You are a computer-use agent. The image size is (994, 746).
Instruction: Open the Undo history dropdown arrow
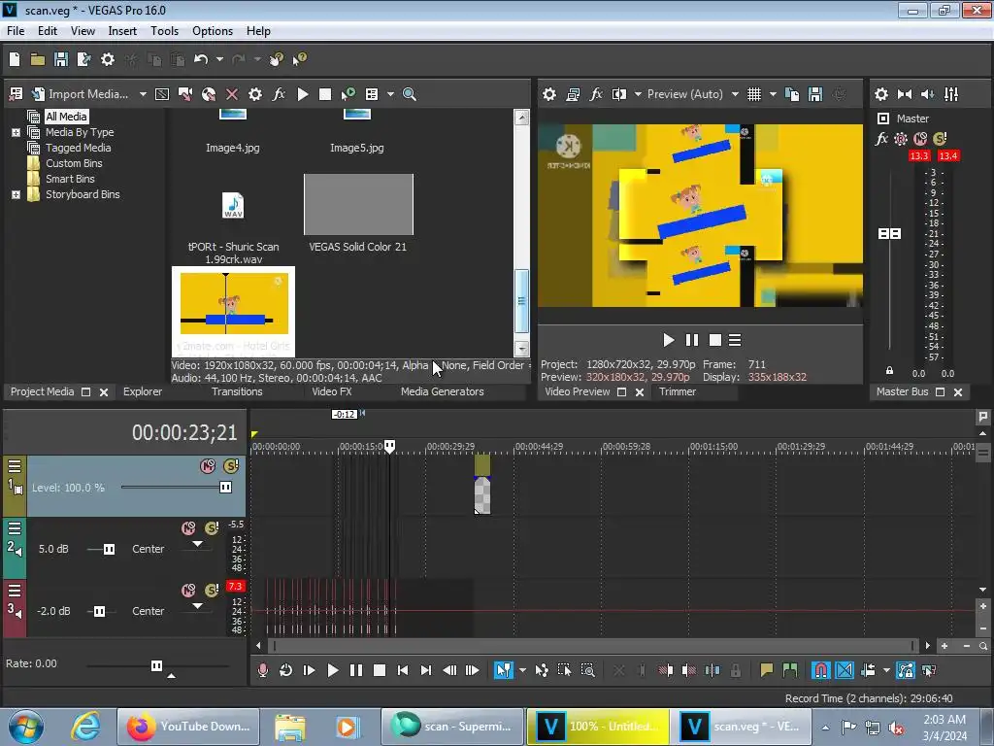pyautogui.click(x=219, y=59)
